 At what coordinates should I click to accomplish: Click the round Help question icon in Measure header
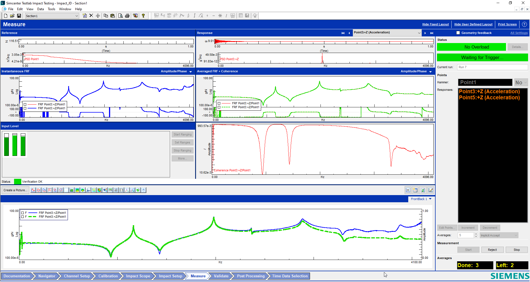point(524,24)
